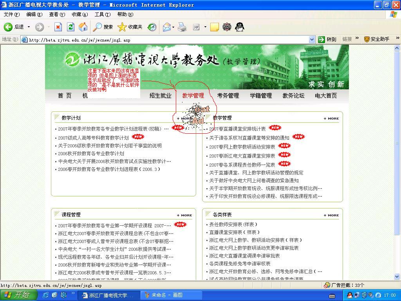
Task: Click the IE Back arrow icon
Action: pyautogui.click(x=8, y=27)
